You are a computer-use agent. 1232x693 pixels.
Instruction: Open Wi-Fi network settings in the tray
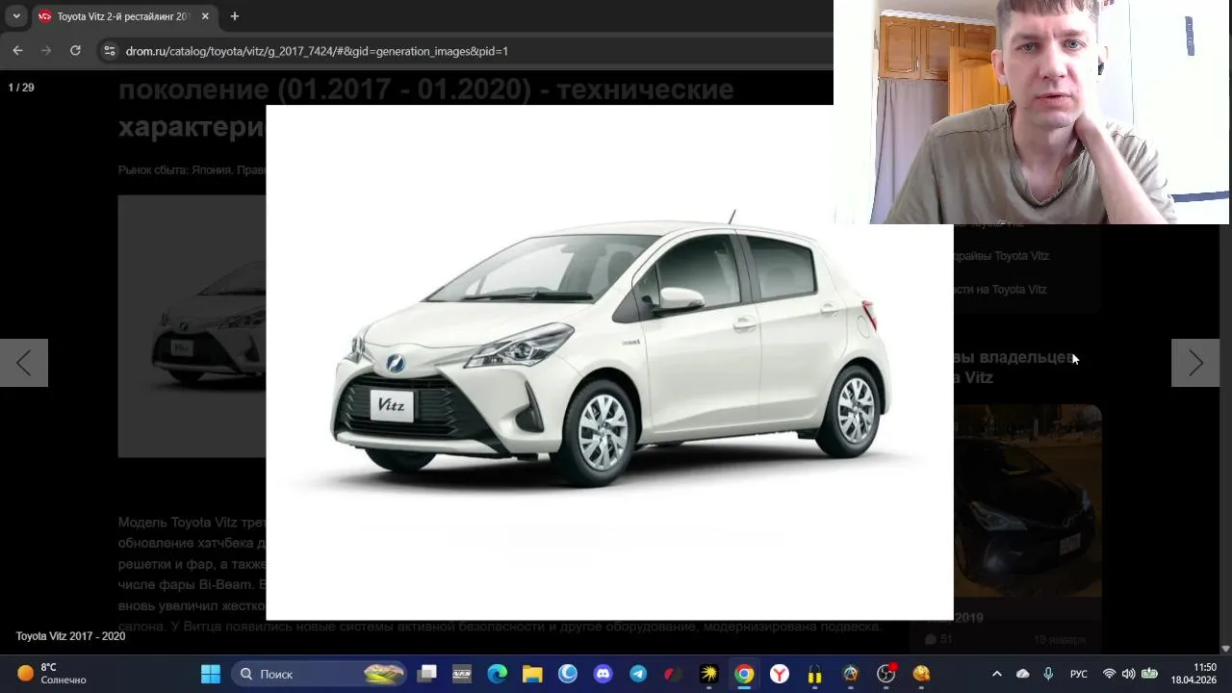[x=1109, y=674]
